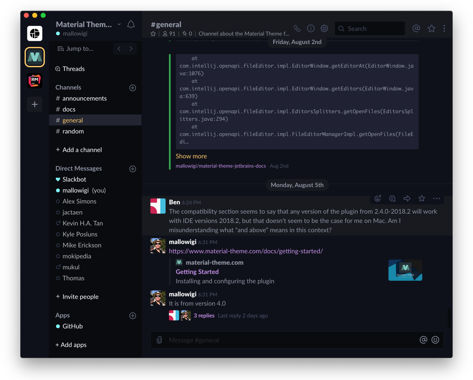
Task: Open the Slackbot direct message
Action: (x=95, y=179)
